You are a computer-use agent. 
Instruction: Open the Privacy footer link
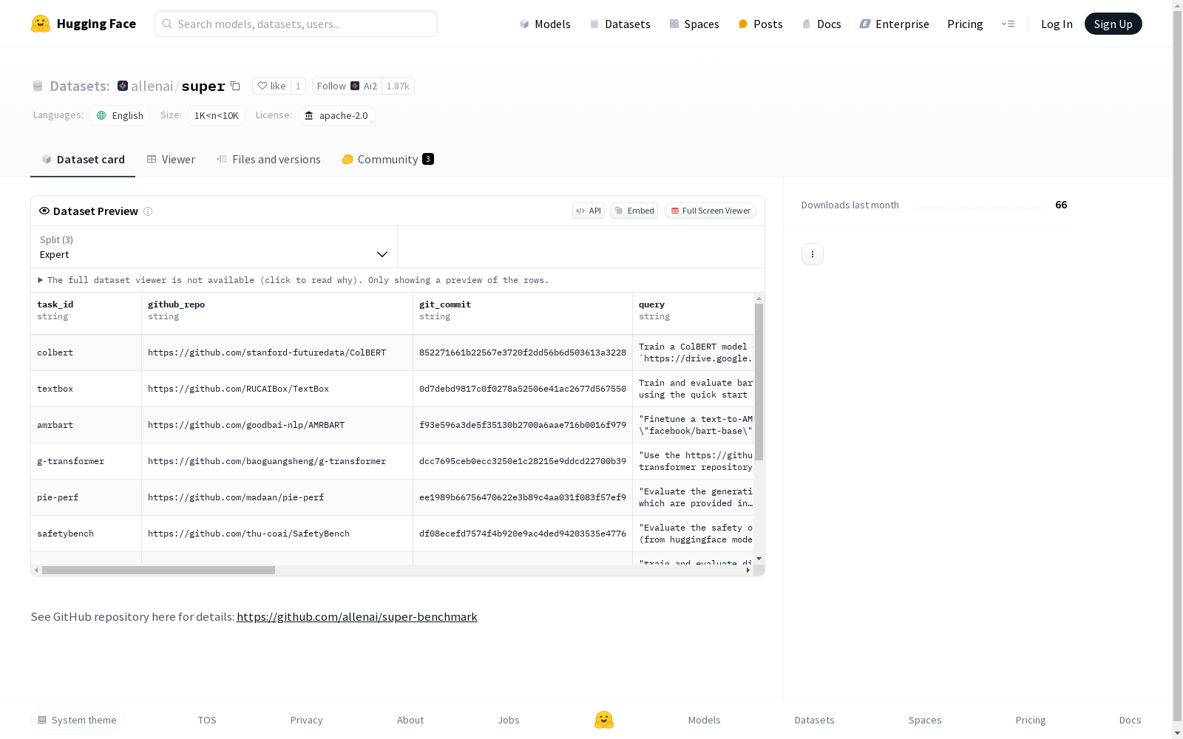click(x=306, y=720)
